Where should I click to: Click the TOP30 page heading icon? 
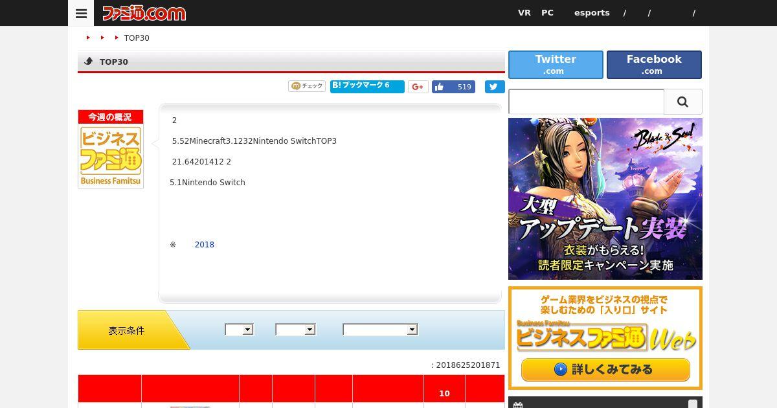[x=89, y=62]
